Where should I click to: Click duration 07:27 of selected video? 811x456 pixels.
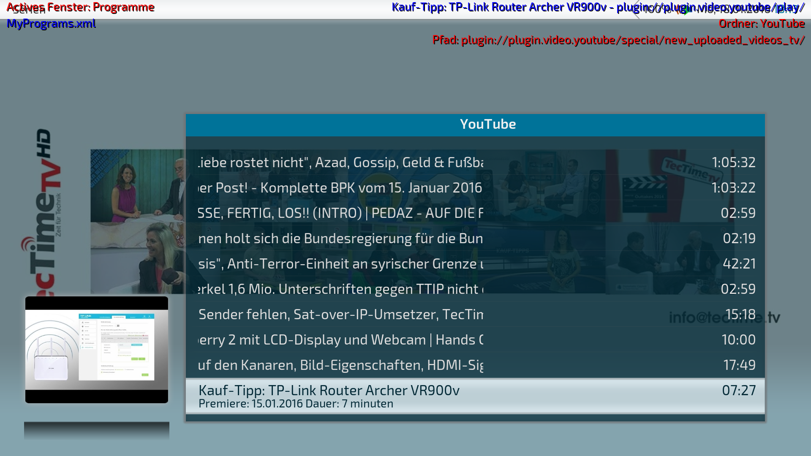pyautogui.click(x=739, y=391)
